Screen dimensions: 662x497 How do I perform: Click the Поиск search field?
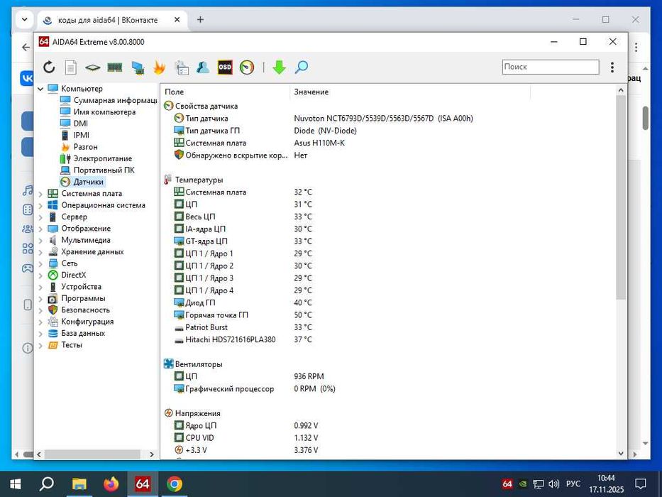click(551, 67)
